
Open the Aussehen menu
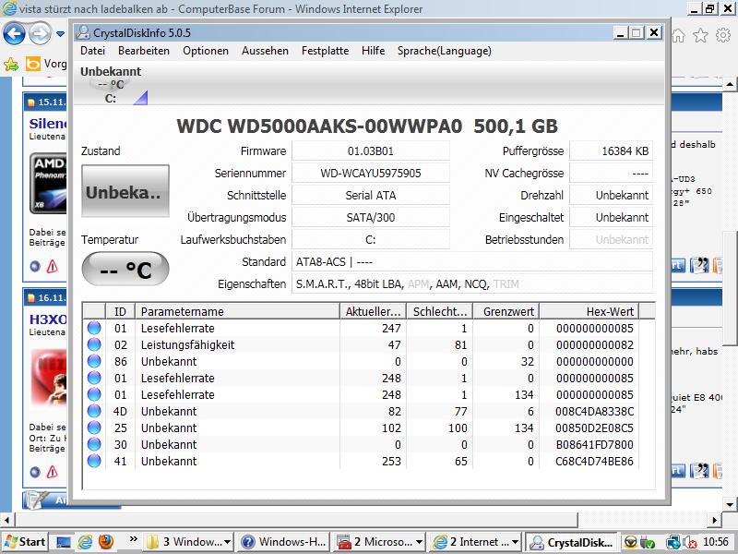265,51
